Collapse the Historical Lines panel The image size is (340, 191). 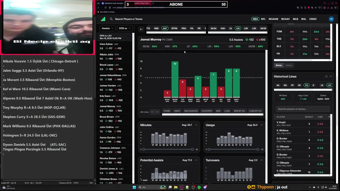pos(331,76)
